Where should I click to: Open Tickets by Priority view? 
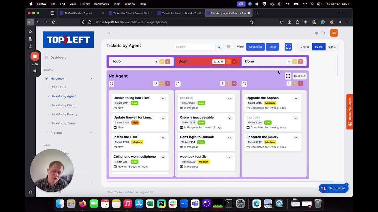click(x=64, y=114)
